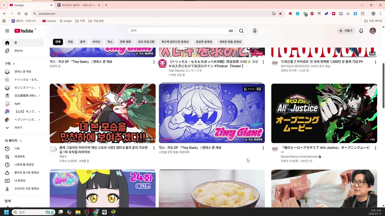This screenshot has width=385, height=216.
Task: Open the Apel subscribed channel
Action: pyautogui.click(x=23, y=103)
